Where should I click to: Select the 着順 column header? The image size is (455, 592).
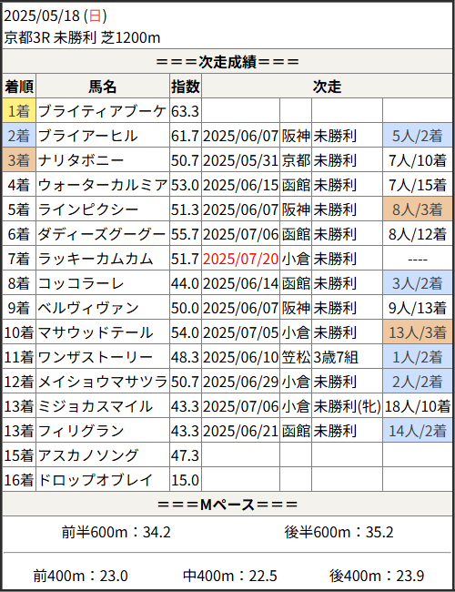pyautogui.click(x=19, y=87)
